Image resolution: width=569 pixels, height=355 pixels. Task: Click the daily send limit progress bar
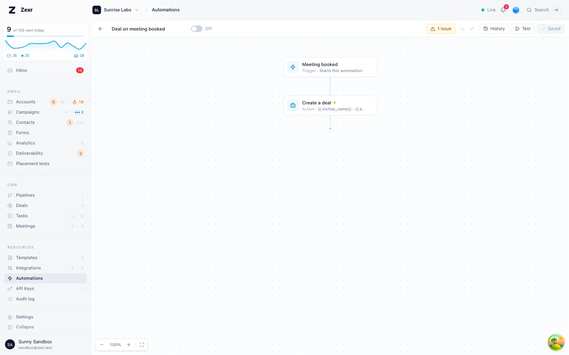click(46, 36)
